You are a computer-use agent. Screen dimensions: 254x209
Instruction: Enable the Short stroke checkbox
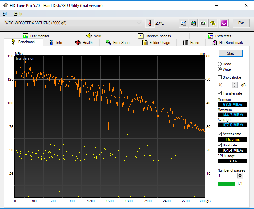[219, 77]
